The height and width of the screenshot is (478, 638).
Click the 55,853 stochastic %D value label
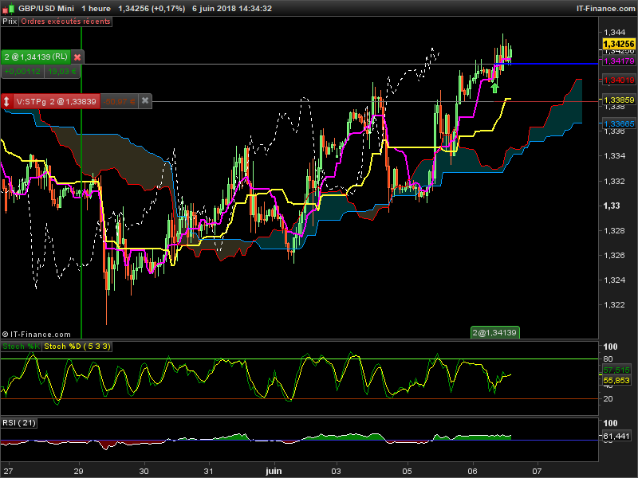pos(616,381)
